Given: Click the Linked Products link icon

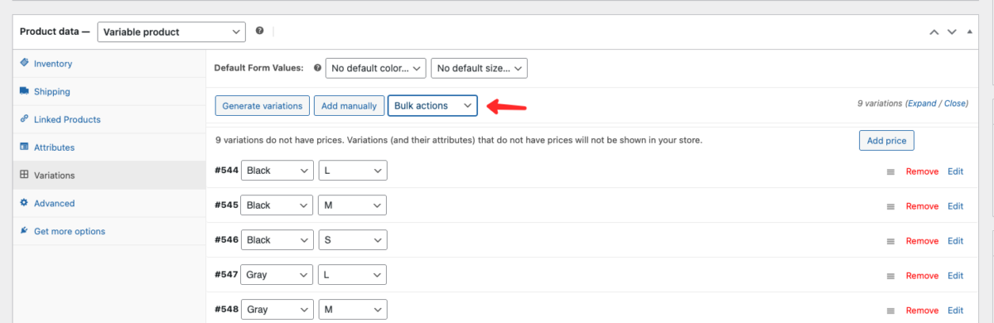Looking at the screenshot, I should tap(25, 119).
